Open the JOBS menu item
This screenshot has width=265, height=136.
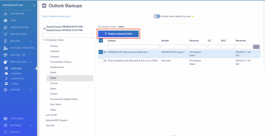tap(13, 20)
